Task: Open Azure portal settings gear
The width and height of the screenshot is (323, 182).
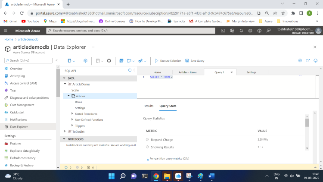Action: click(x=250, y=31)
